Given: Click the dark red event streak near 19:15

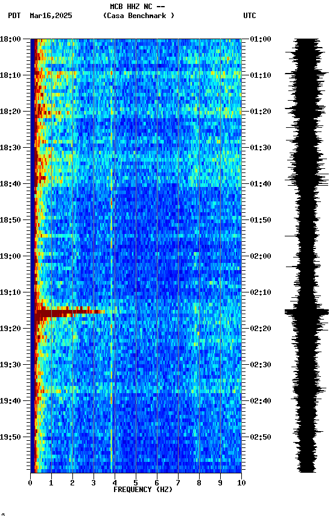Looking at the screenshot, I should [x=70, y=312].
